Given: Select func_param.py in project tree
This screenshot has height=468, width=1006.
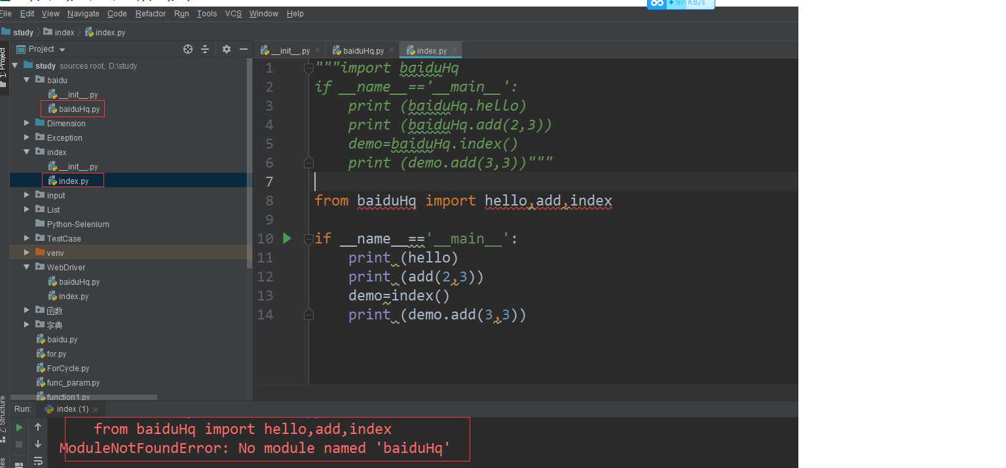Looking at the screenshot, I should [x=68, y=382].
